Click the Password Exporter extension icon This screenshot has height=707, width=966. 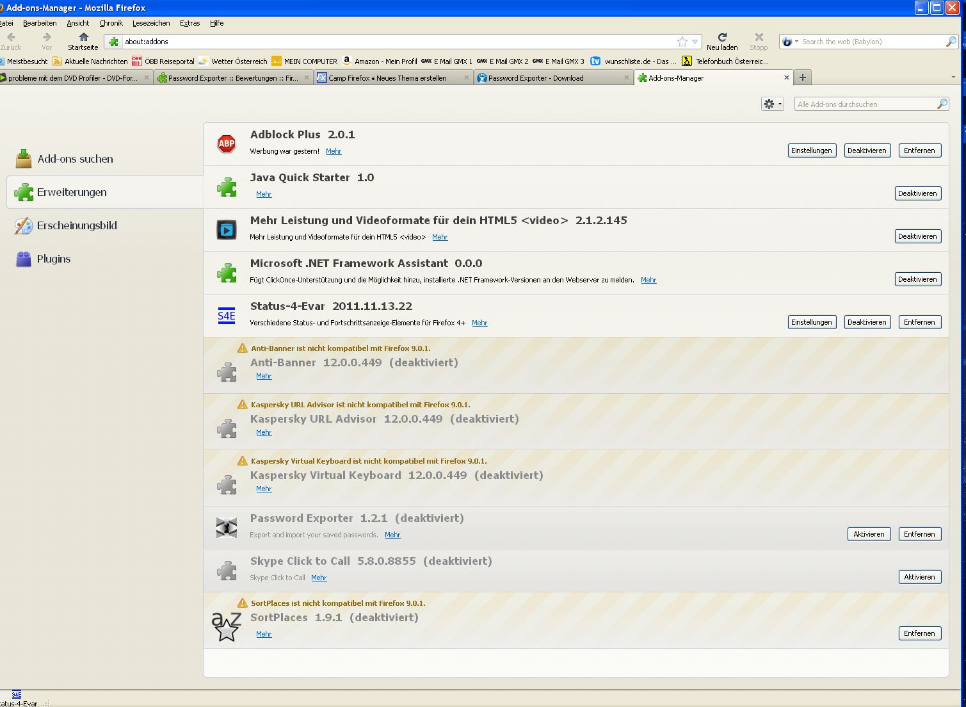(x=227, y=527)
